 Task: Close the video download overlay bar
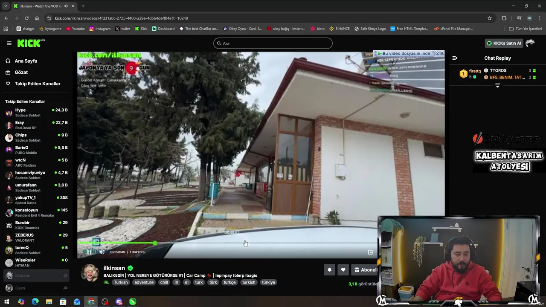point(442,53)
